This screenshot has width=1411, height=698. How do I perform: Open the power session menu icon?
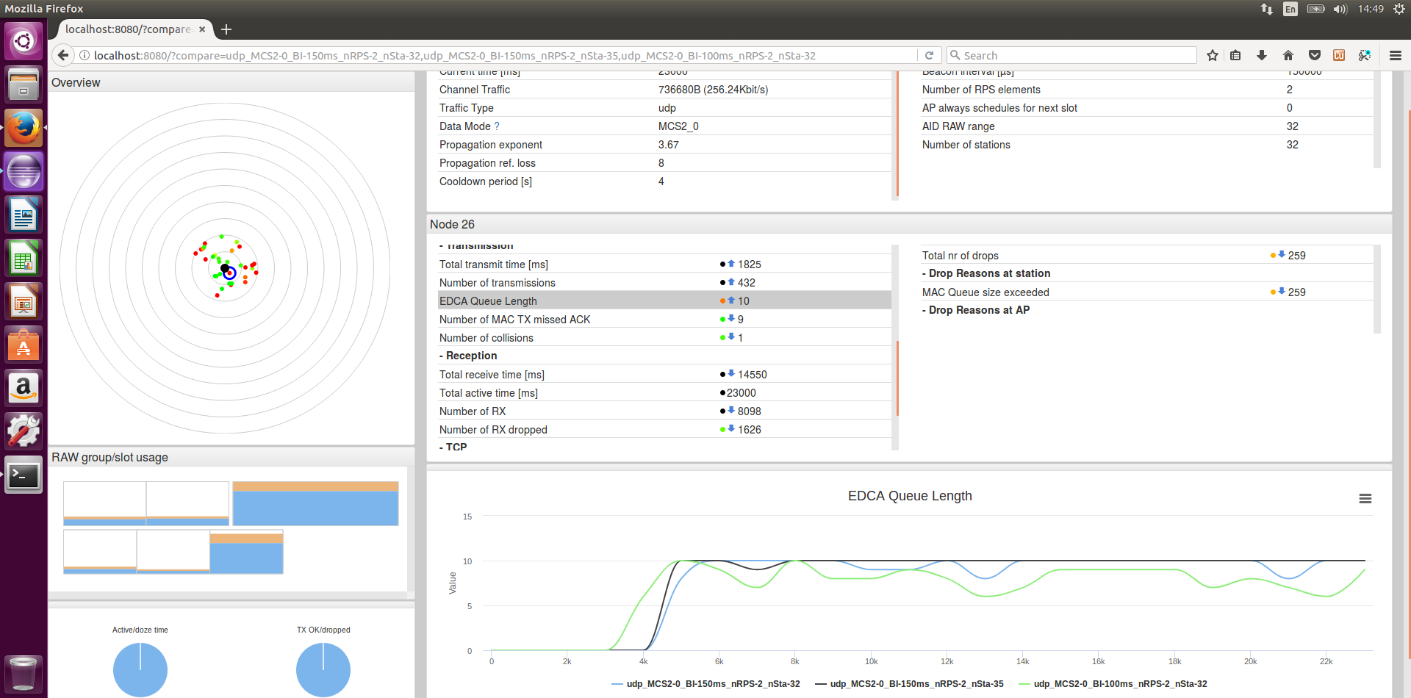click(1399, 9)
